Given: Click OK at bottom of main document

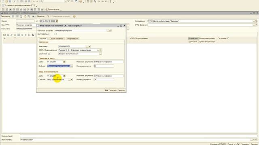Looking at the screenshot, I should pos(238,144).
